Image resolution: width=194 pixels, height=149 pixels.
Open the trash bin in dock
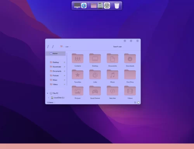pyautogui.click(x=117, y=5)
